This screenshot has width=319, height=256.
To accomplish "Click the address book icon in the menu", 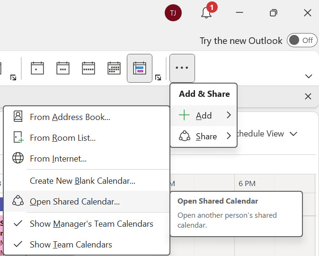I will click(18, 116).
